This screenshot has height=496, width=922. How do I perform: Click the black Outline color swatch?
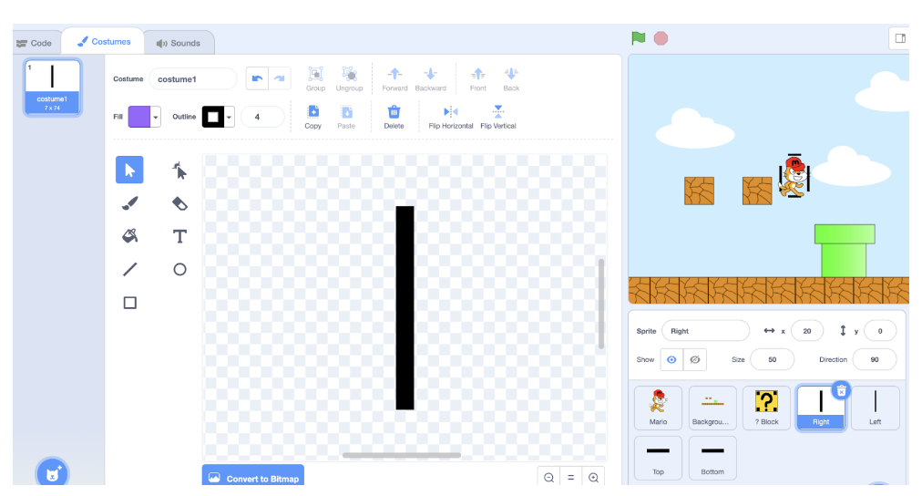point(213,117)
